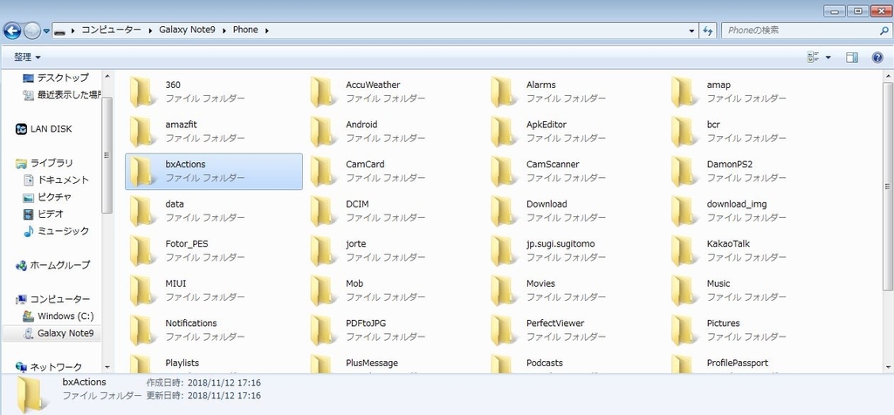894x415 pixels.
Task: Expand arrow after コンピューター in breadcrumb
Action: click(x=149, y=31)
